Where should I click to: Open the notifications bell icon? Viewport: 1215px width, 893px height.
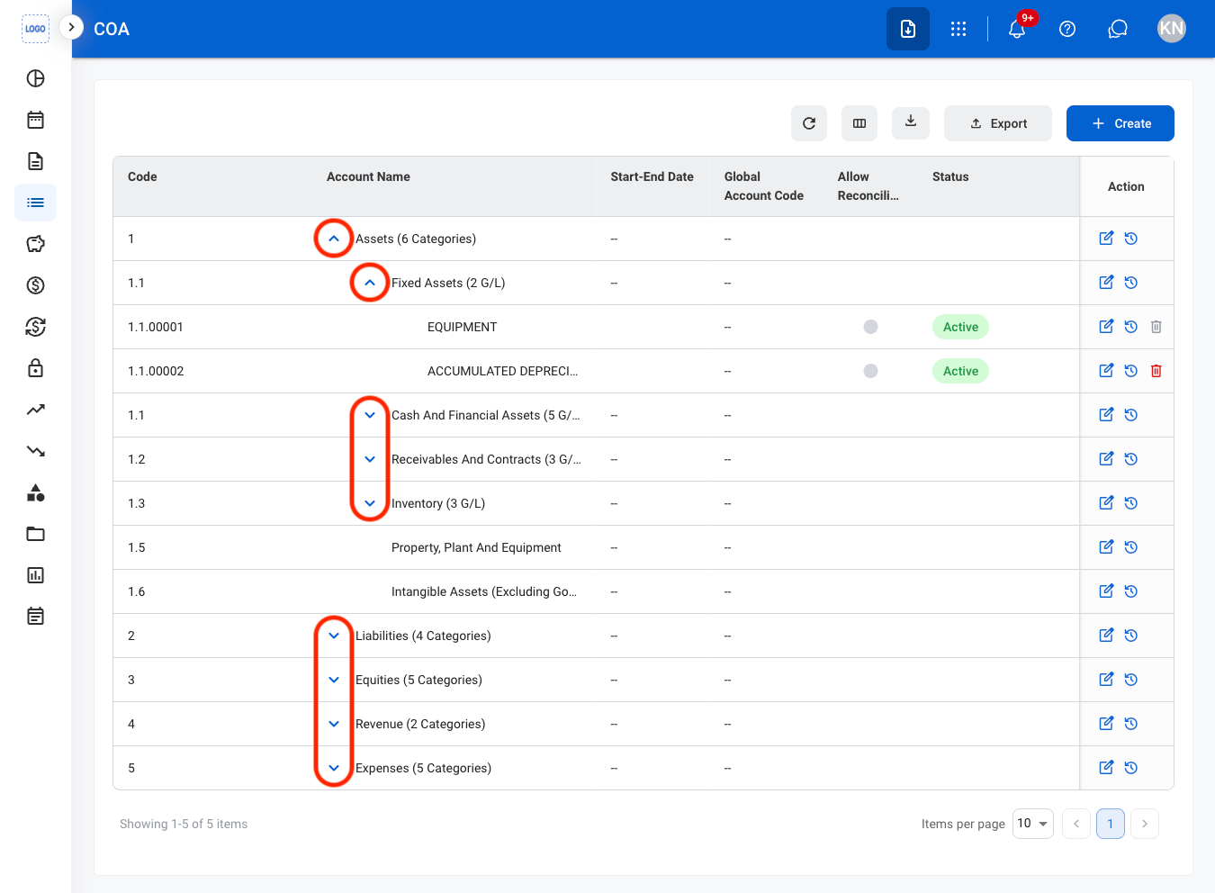pos(1017,29)
